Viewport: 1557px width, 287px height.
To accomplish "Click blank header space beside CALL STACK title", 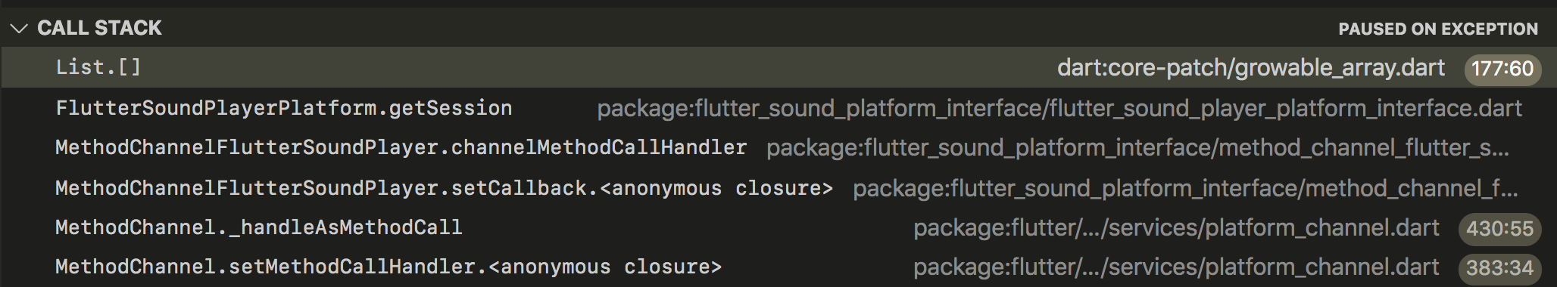I will click(x=750, y=29).
